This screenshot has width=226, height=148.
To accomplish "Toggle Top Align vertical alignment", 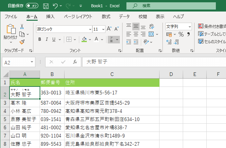I will (129, 26).
